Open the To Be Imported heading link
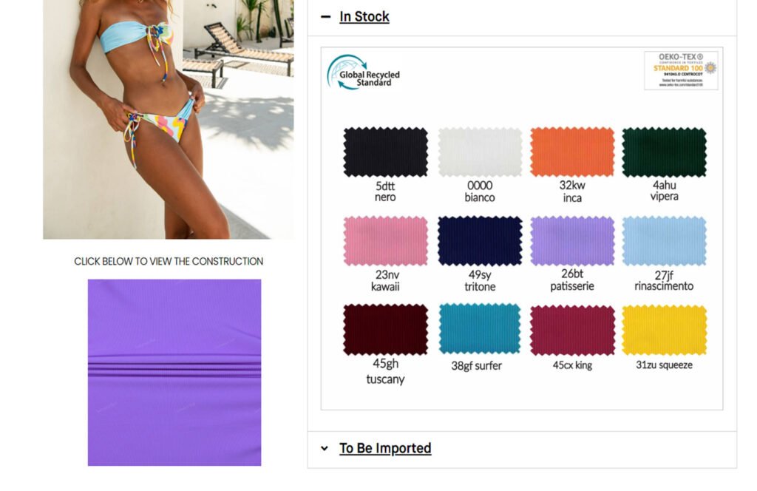 click(x=384, y=448)
